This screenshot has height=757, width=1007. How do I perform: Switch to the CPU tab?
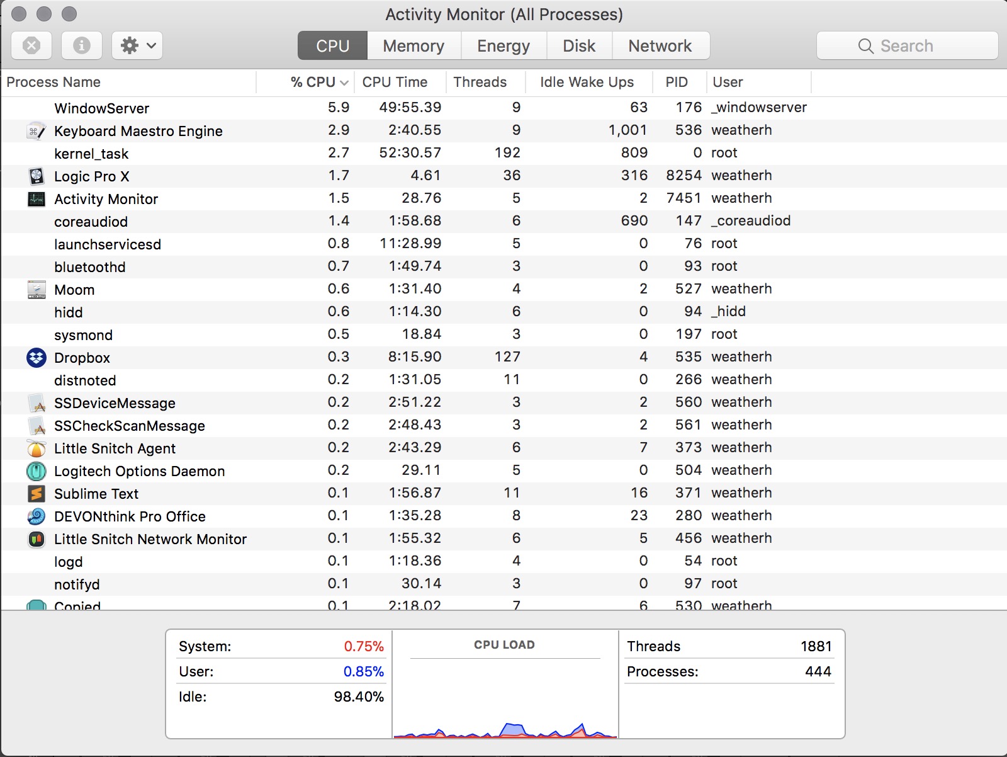pos(332,45)
